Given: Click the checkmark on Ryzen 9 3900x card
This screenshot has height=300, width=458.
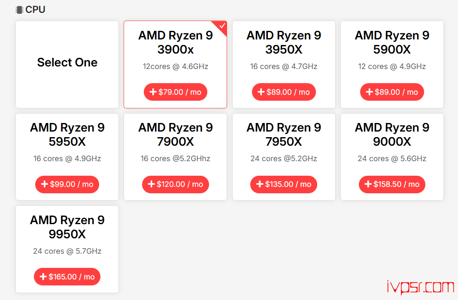Looking at the screenshot, I should click(x=222, y=26).
